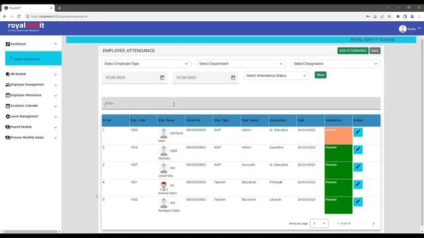Select Admin Dashboard in the sidebar
Screen dimensions: 424x238
pyautogui.click(x=33, y=58)
